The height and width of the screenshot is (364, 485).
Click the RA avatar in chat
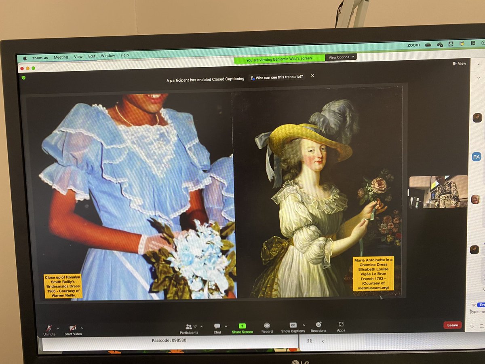pyautogui.click(x=477, y=156)
